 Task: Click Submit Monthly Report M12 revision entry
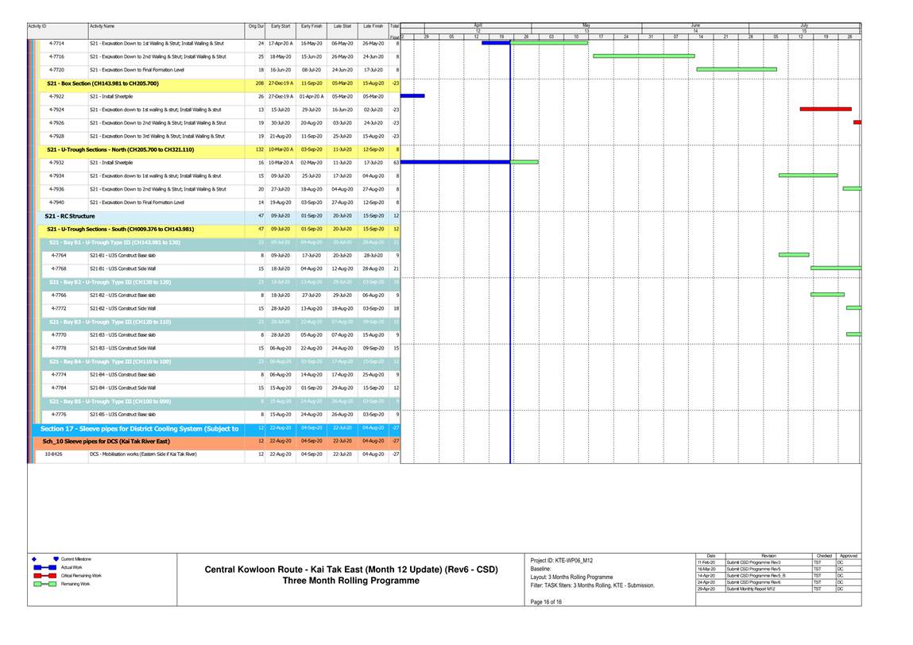coord(749,589)
